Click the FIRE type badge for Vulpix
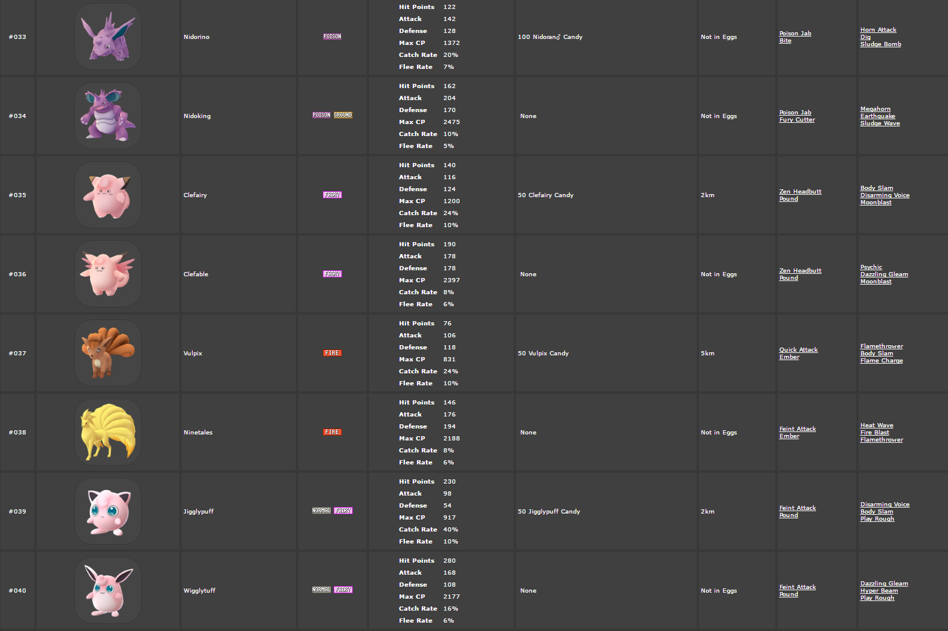 tap(332, 353)
